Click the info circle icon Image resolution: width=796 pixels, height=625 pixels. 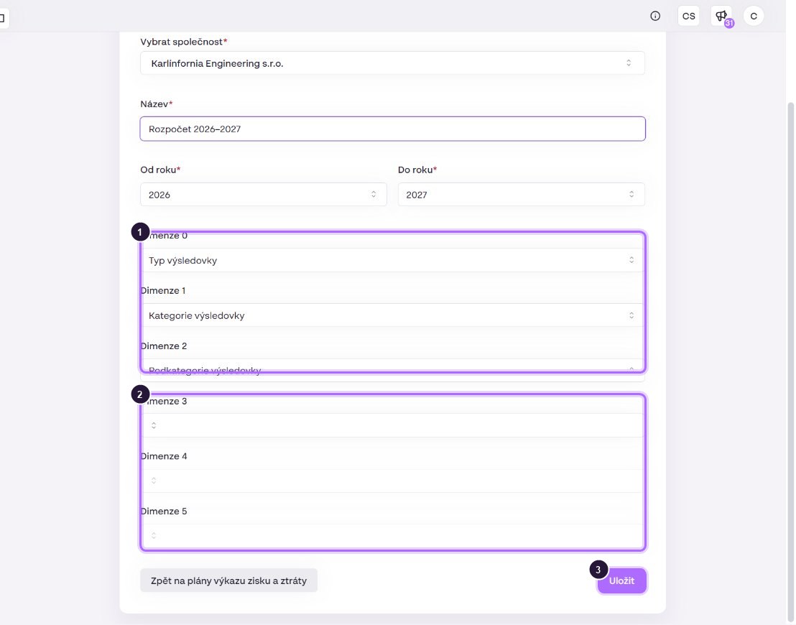click(x=655, y=17)
